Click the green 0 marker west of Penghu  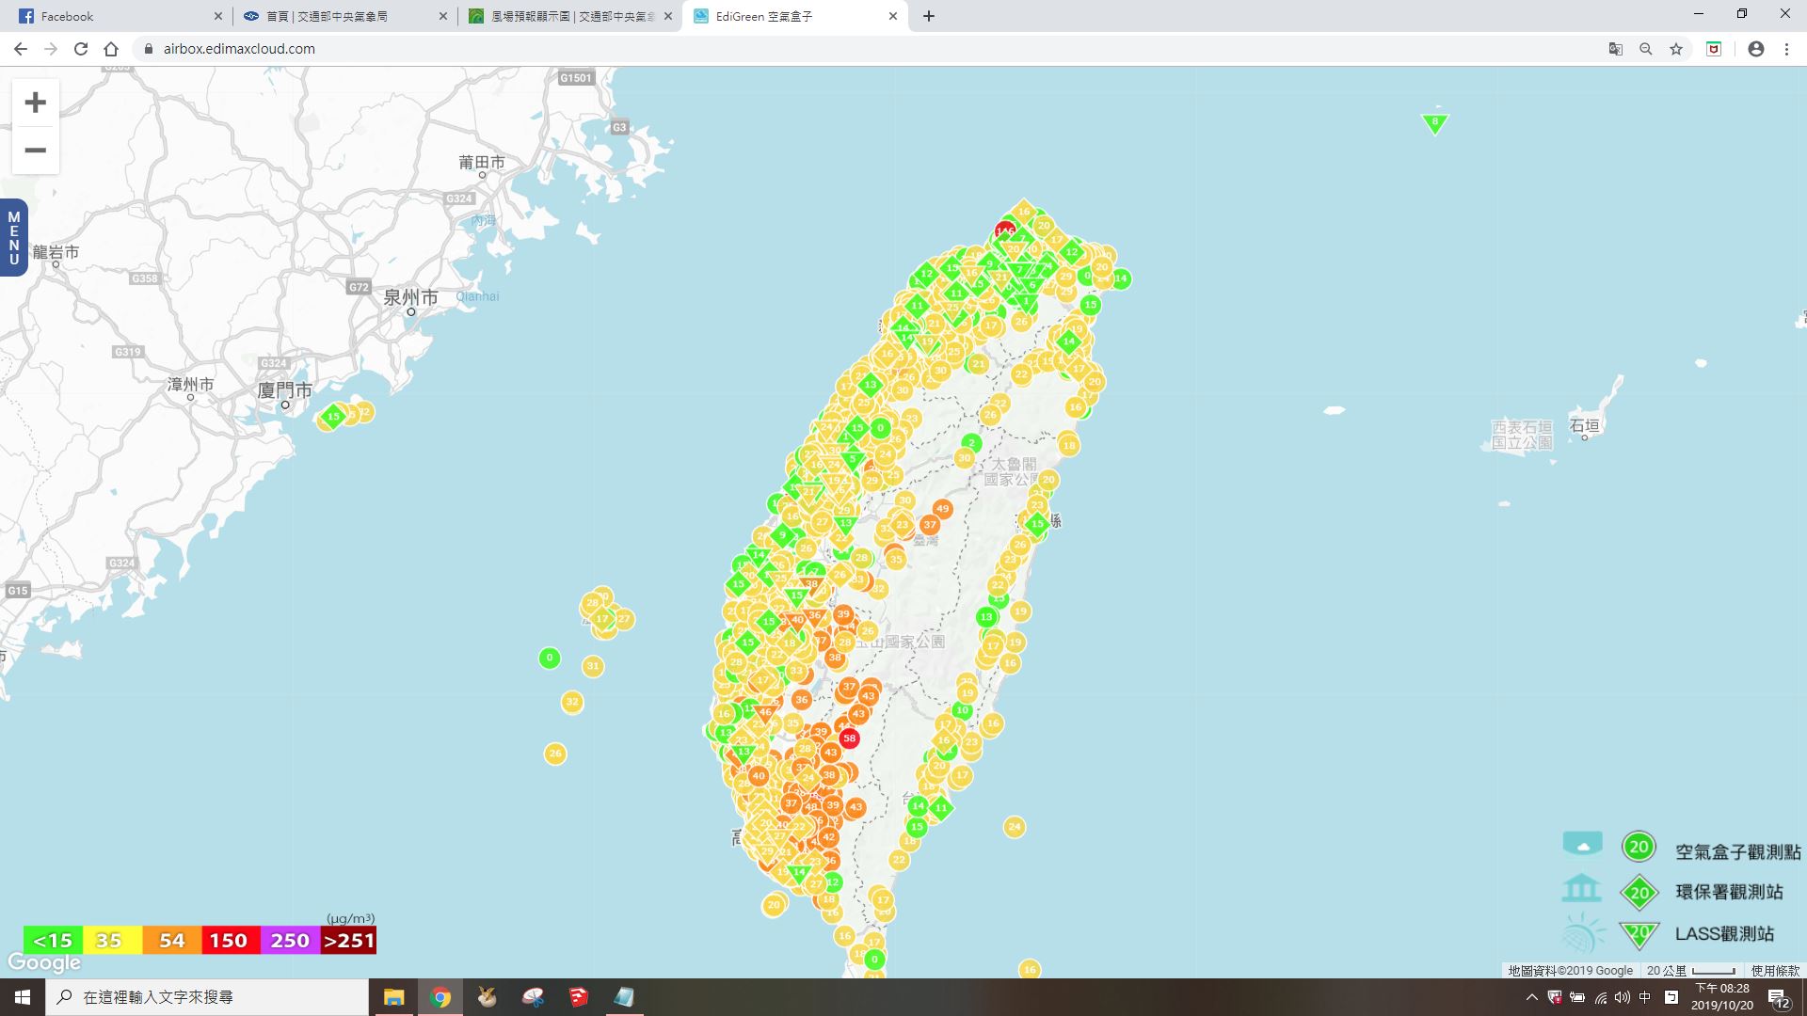point(550,658)
